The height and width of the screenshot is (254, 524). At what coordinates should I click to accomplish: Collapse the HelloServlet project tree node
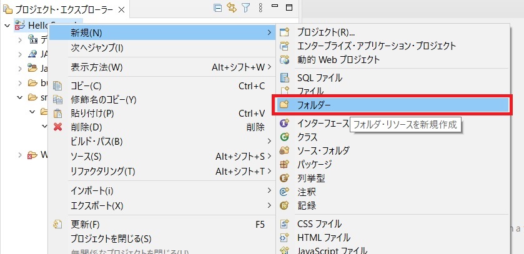(6, 26)
